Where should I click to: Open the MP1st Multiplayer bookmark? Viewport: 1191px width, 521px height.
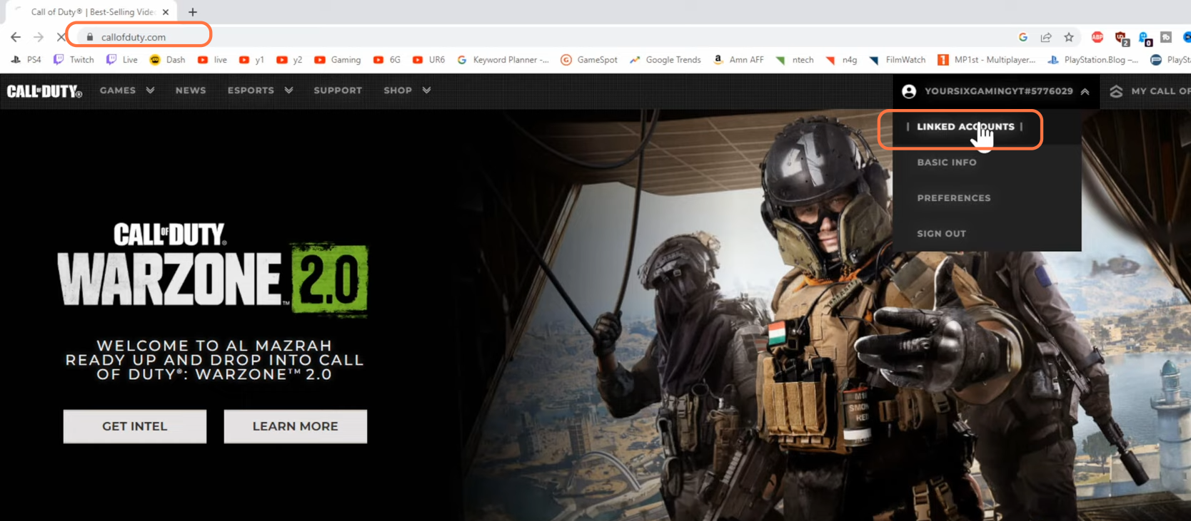tap(986, 60)
